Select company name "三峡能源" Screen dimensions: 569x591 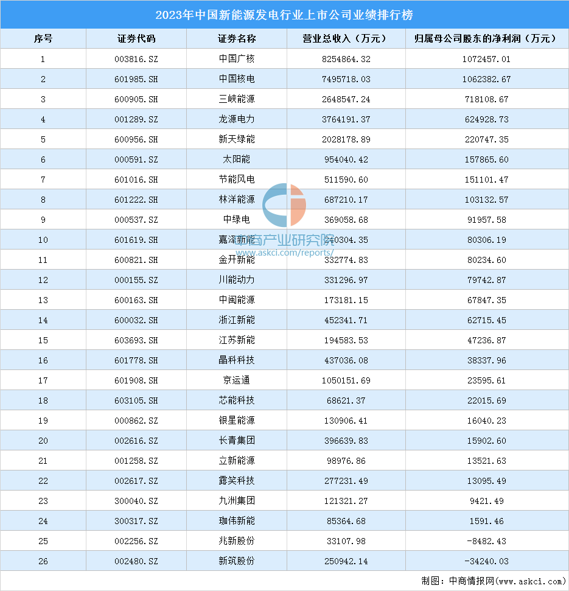pyautogui.click(x=237, y=99)
